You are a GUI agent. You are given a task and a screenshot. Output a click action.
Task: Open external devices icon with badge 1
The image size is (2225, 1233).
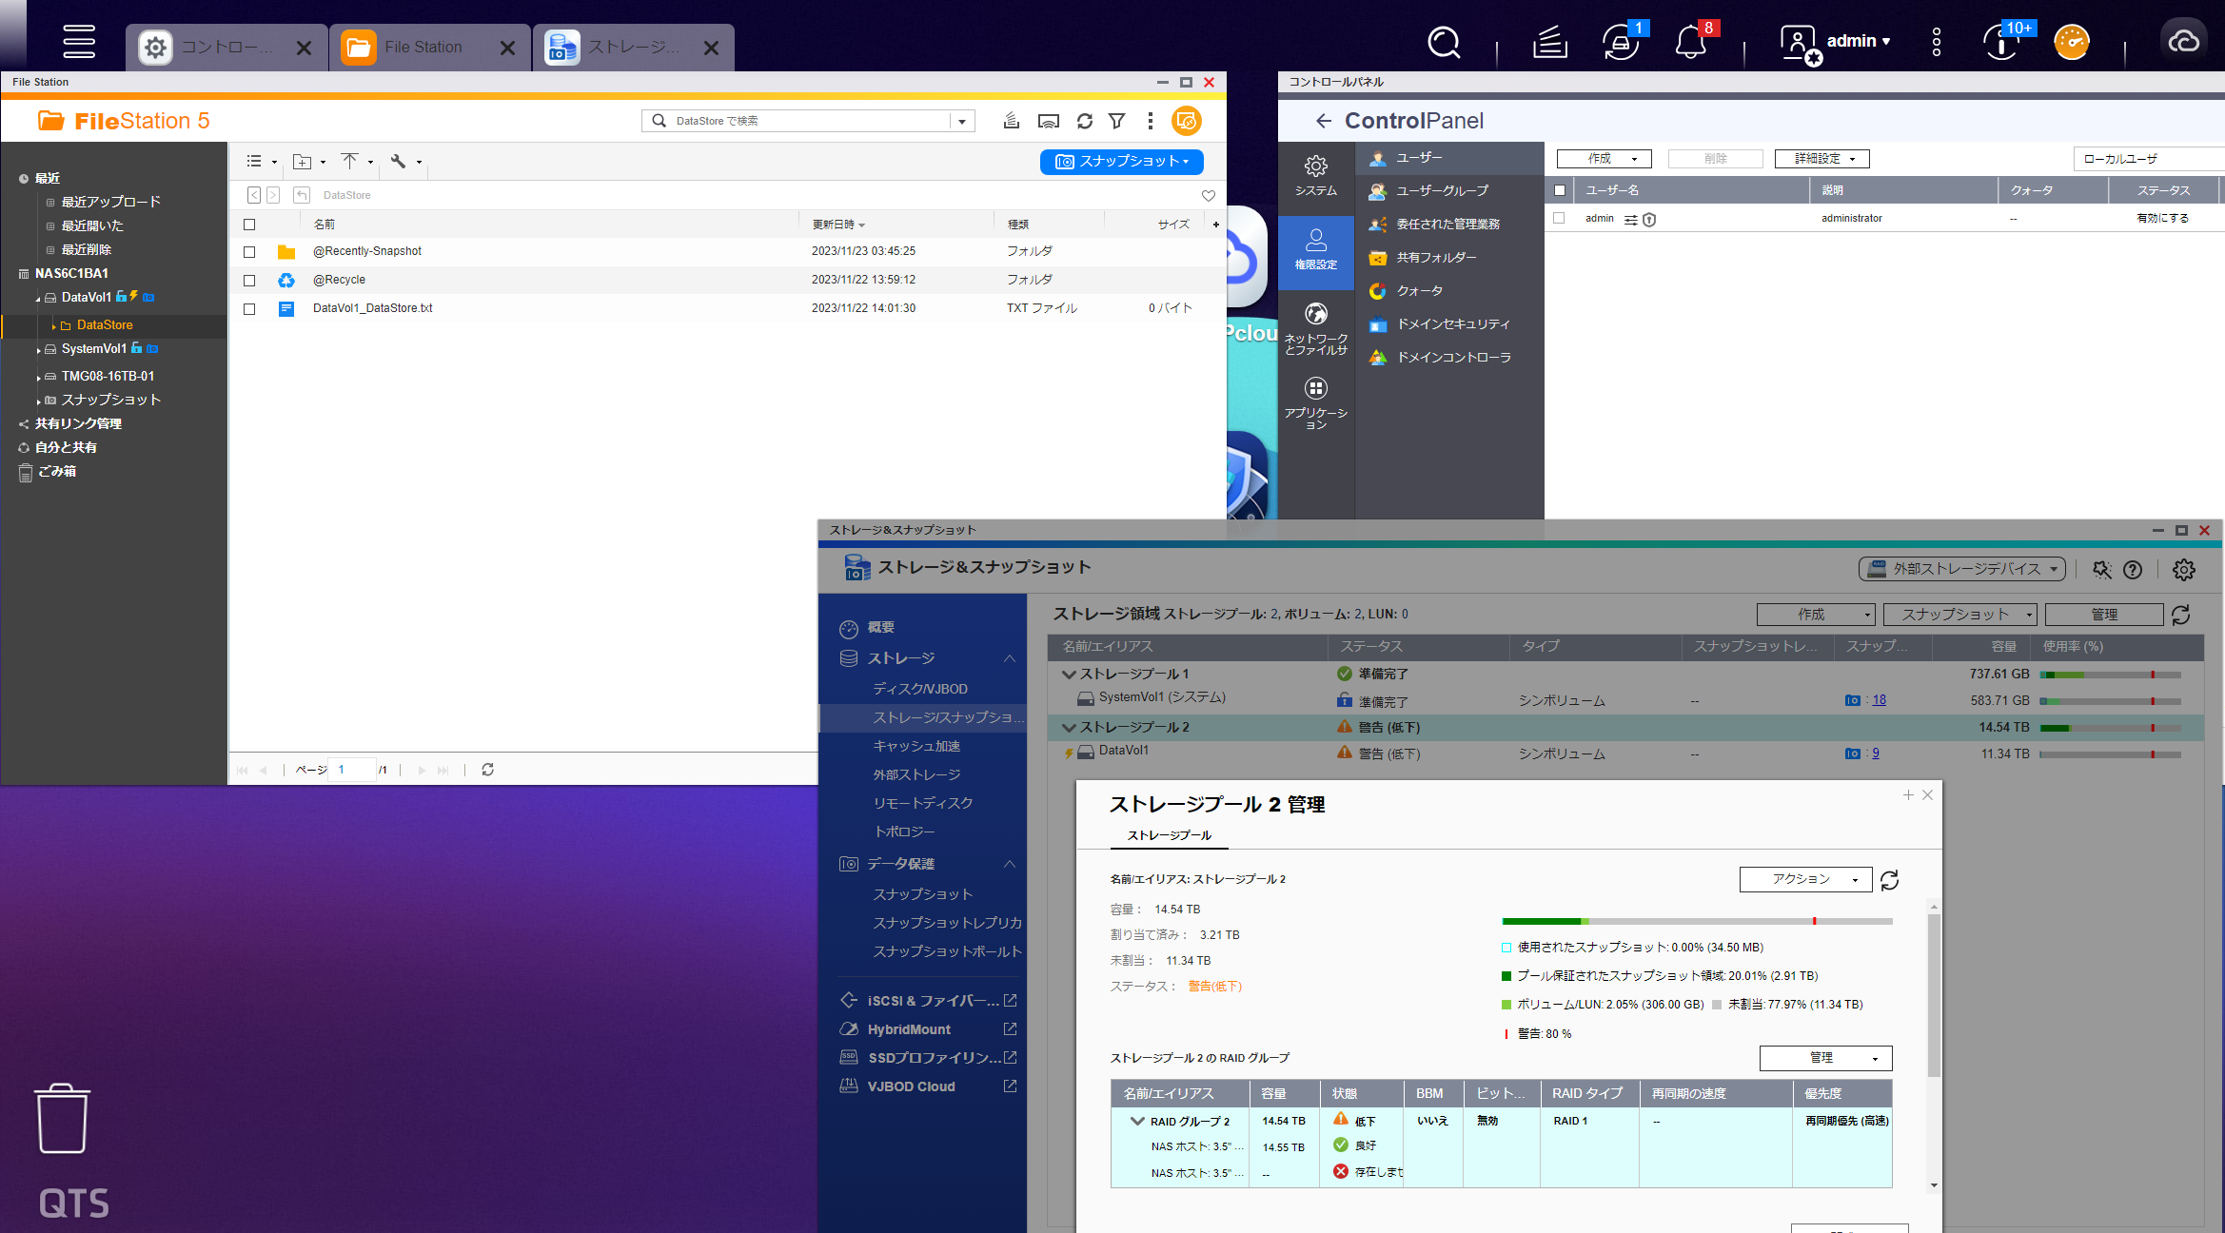pyautogui.click(x=1621, y=42)
